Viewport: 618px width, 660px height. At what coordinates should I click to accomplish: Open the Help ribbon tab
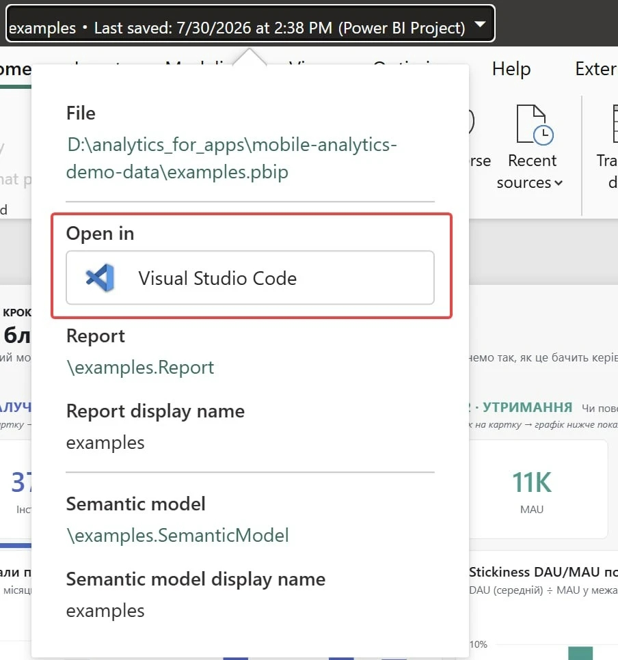coord(511,68)
